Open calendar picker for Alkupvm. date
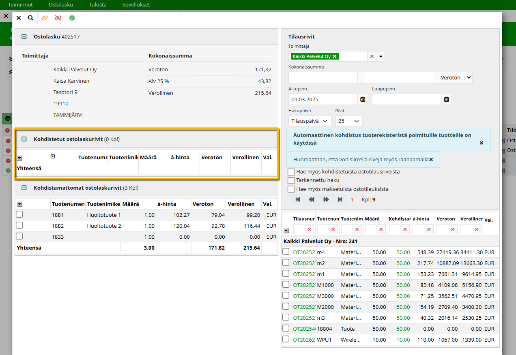Screen dimensions: 516x355 363,99
